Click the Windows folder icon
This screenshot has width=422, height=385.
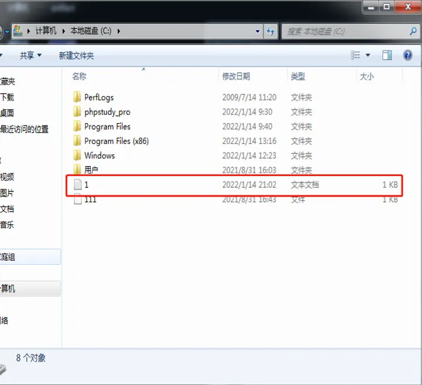(77, 155)
